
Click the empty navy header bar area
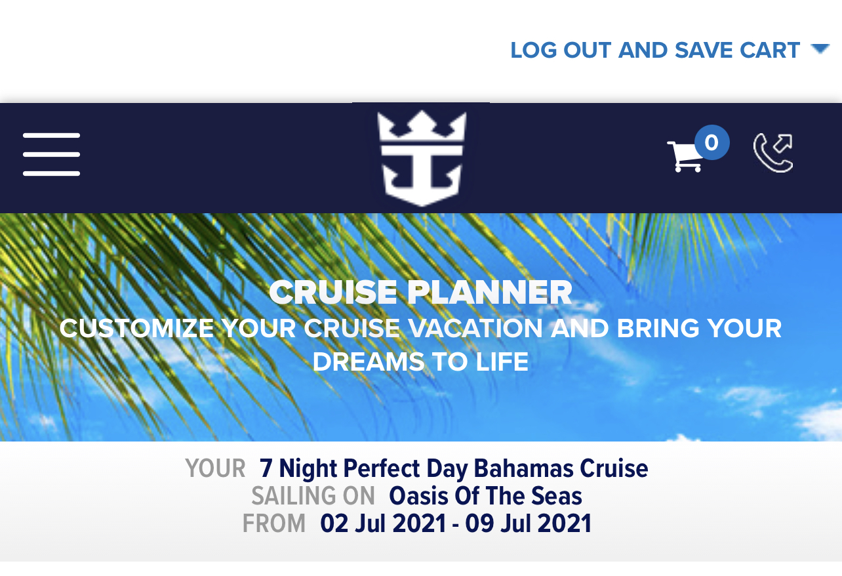216,158
